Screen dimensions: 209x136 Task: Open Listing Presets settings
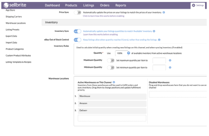[13, 29]
